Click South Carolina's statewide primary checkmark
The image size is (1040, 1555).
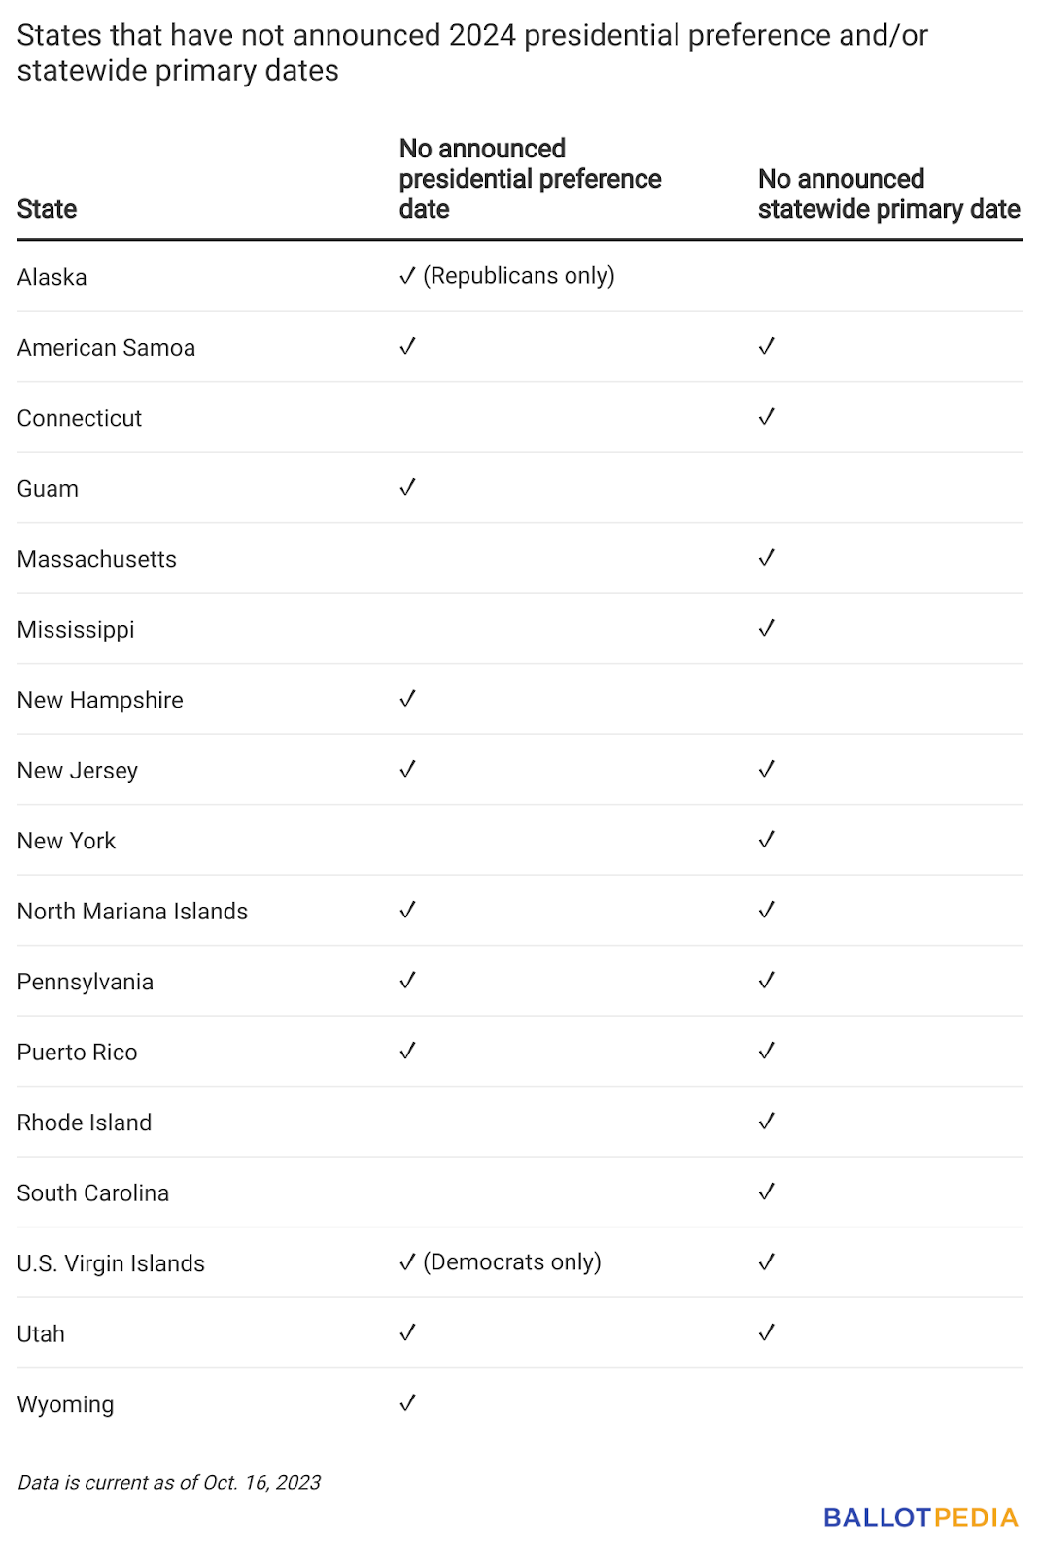click(x=767, y=1192)
